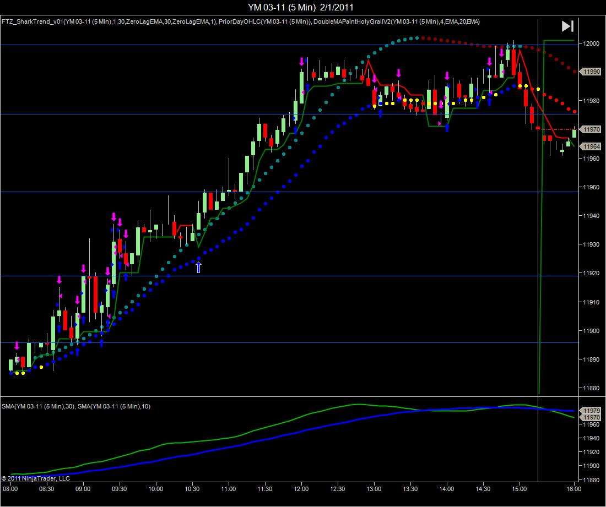Select the chart title YM 03-11 (5 Min) 2/1/2011
This screenshot has height=507, width=606.
(x=301, y=7)
